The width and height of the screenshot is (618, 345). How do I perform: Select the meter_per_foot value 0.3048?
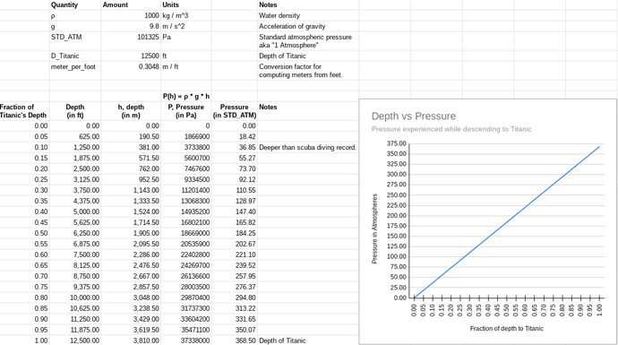(x=131, y=71)
